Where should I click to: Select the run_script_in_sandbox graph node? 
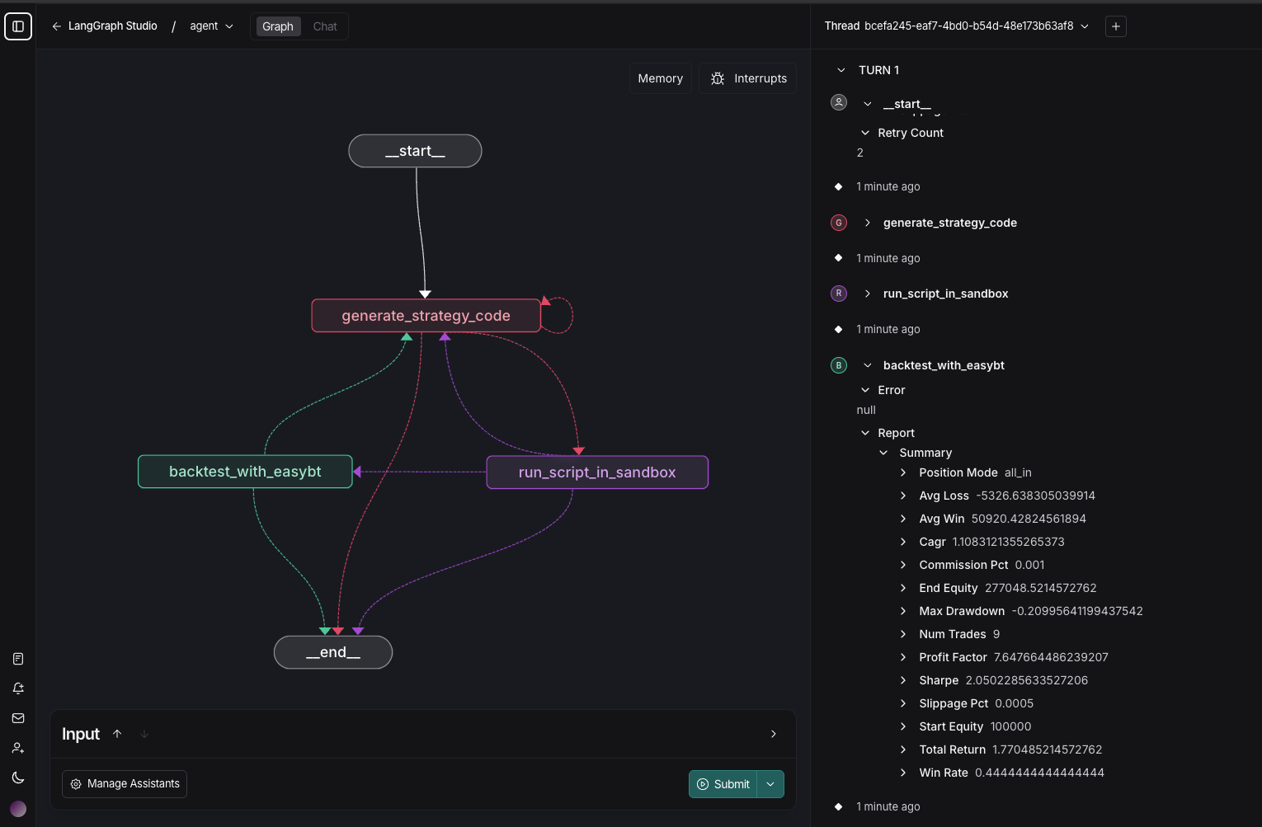(x=596, y=472)
